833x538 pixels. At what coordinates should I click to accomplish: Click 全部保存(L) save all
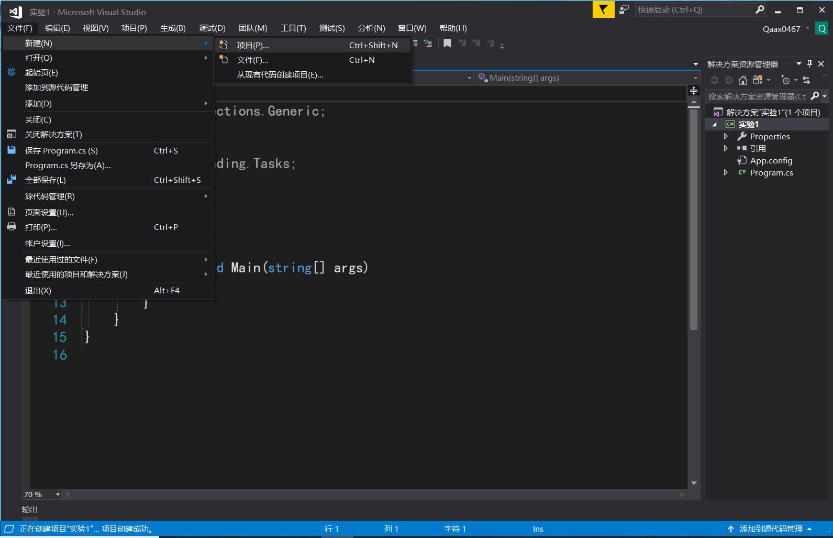(x=108, y=180)
